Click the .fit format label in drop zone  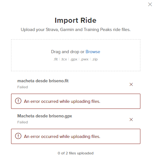(55, 59)
